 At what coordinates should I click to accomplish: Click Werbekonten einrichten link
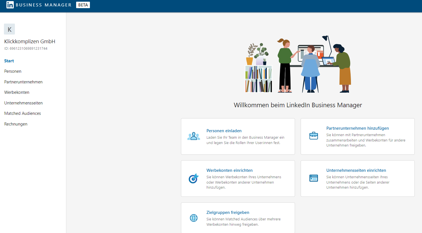tap(230, 170)
